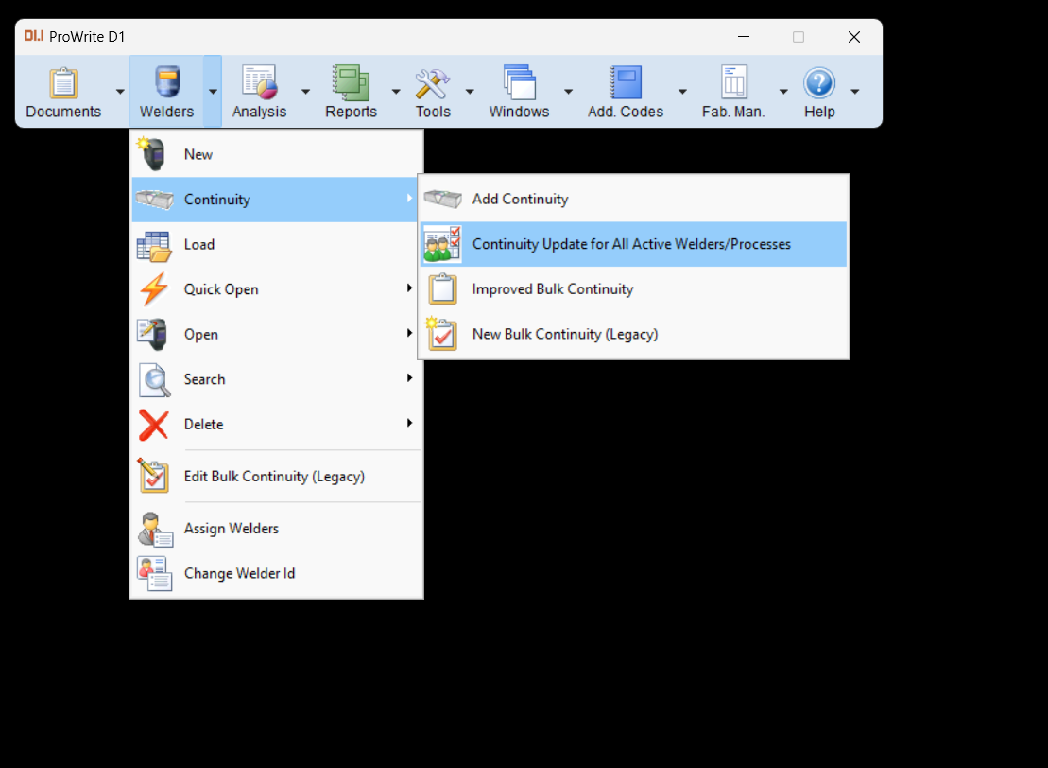This screenshot has width=1048, height=768.
Task: Click the New Bulk Continuity (Legacy) icon
Action: click(441, 333)
